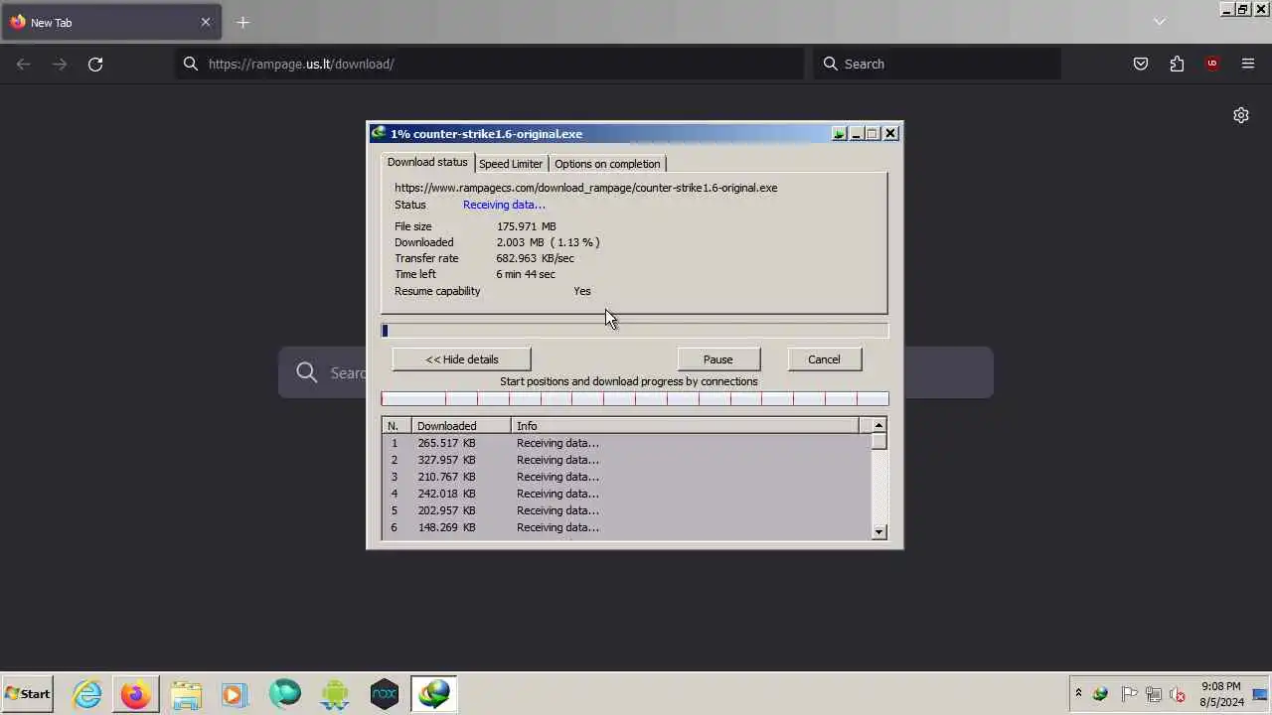Open the Android robot taskbar icon
The width and height of the screenshot is (1272, 715).
[335, 693]
